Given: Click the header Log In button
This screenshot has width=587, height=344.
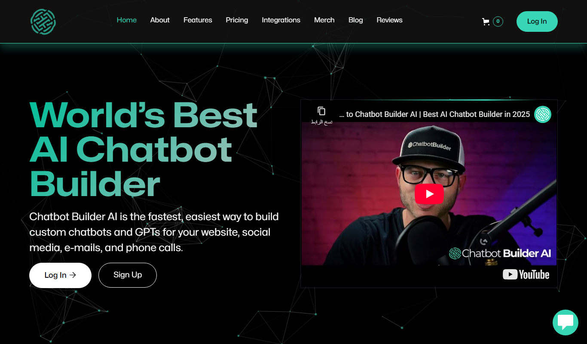Looking at the screenshot, I should point(537,21).
